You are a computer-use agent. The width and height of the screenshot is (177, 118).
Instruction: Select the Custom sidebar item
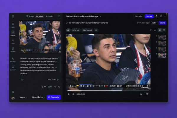[x=13, y=33]
